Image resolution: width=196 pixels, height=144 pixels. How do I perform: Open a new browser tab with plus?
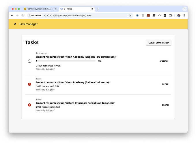pyautogui.click(x=98, y=9)
